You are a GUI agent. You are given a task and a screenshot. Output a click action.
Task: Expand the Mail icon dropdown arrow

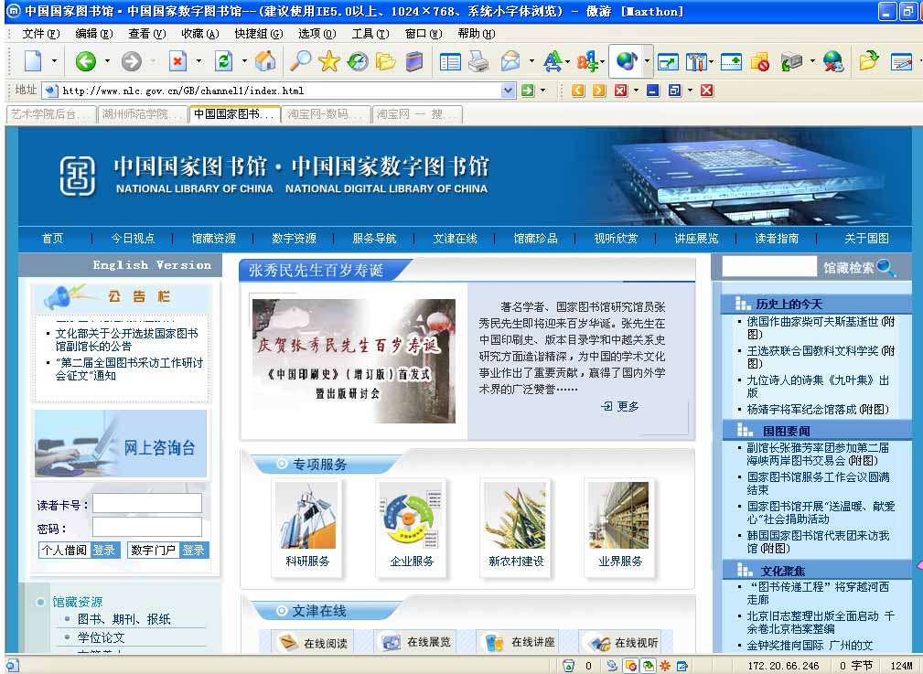tap(531, 61)
